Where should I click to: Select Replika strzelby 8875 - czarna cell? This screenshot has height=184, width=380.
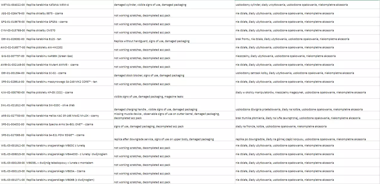tap(44, 13)
